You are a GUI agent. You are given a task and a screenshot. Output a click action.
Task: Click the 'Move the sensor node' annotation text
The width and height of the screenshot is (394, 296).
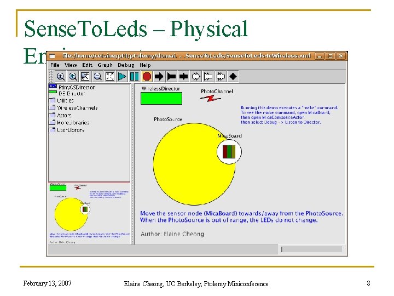pos(241,217)
